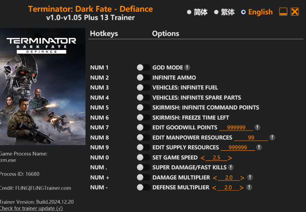
Task: Click the Edit Goodwill Points value field
Action: 236,128
